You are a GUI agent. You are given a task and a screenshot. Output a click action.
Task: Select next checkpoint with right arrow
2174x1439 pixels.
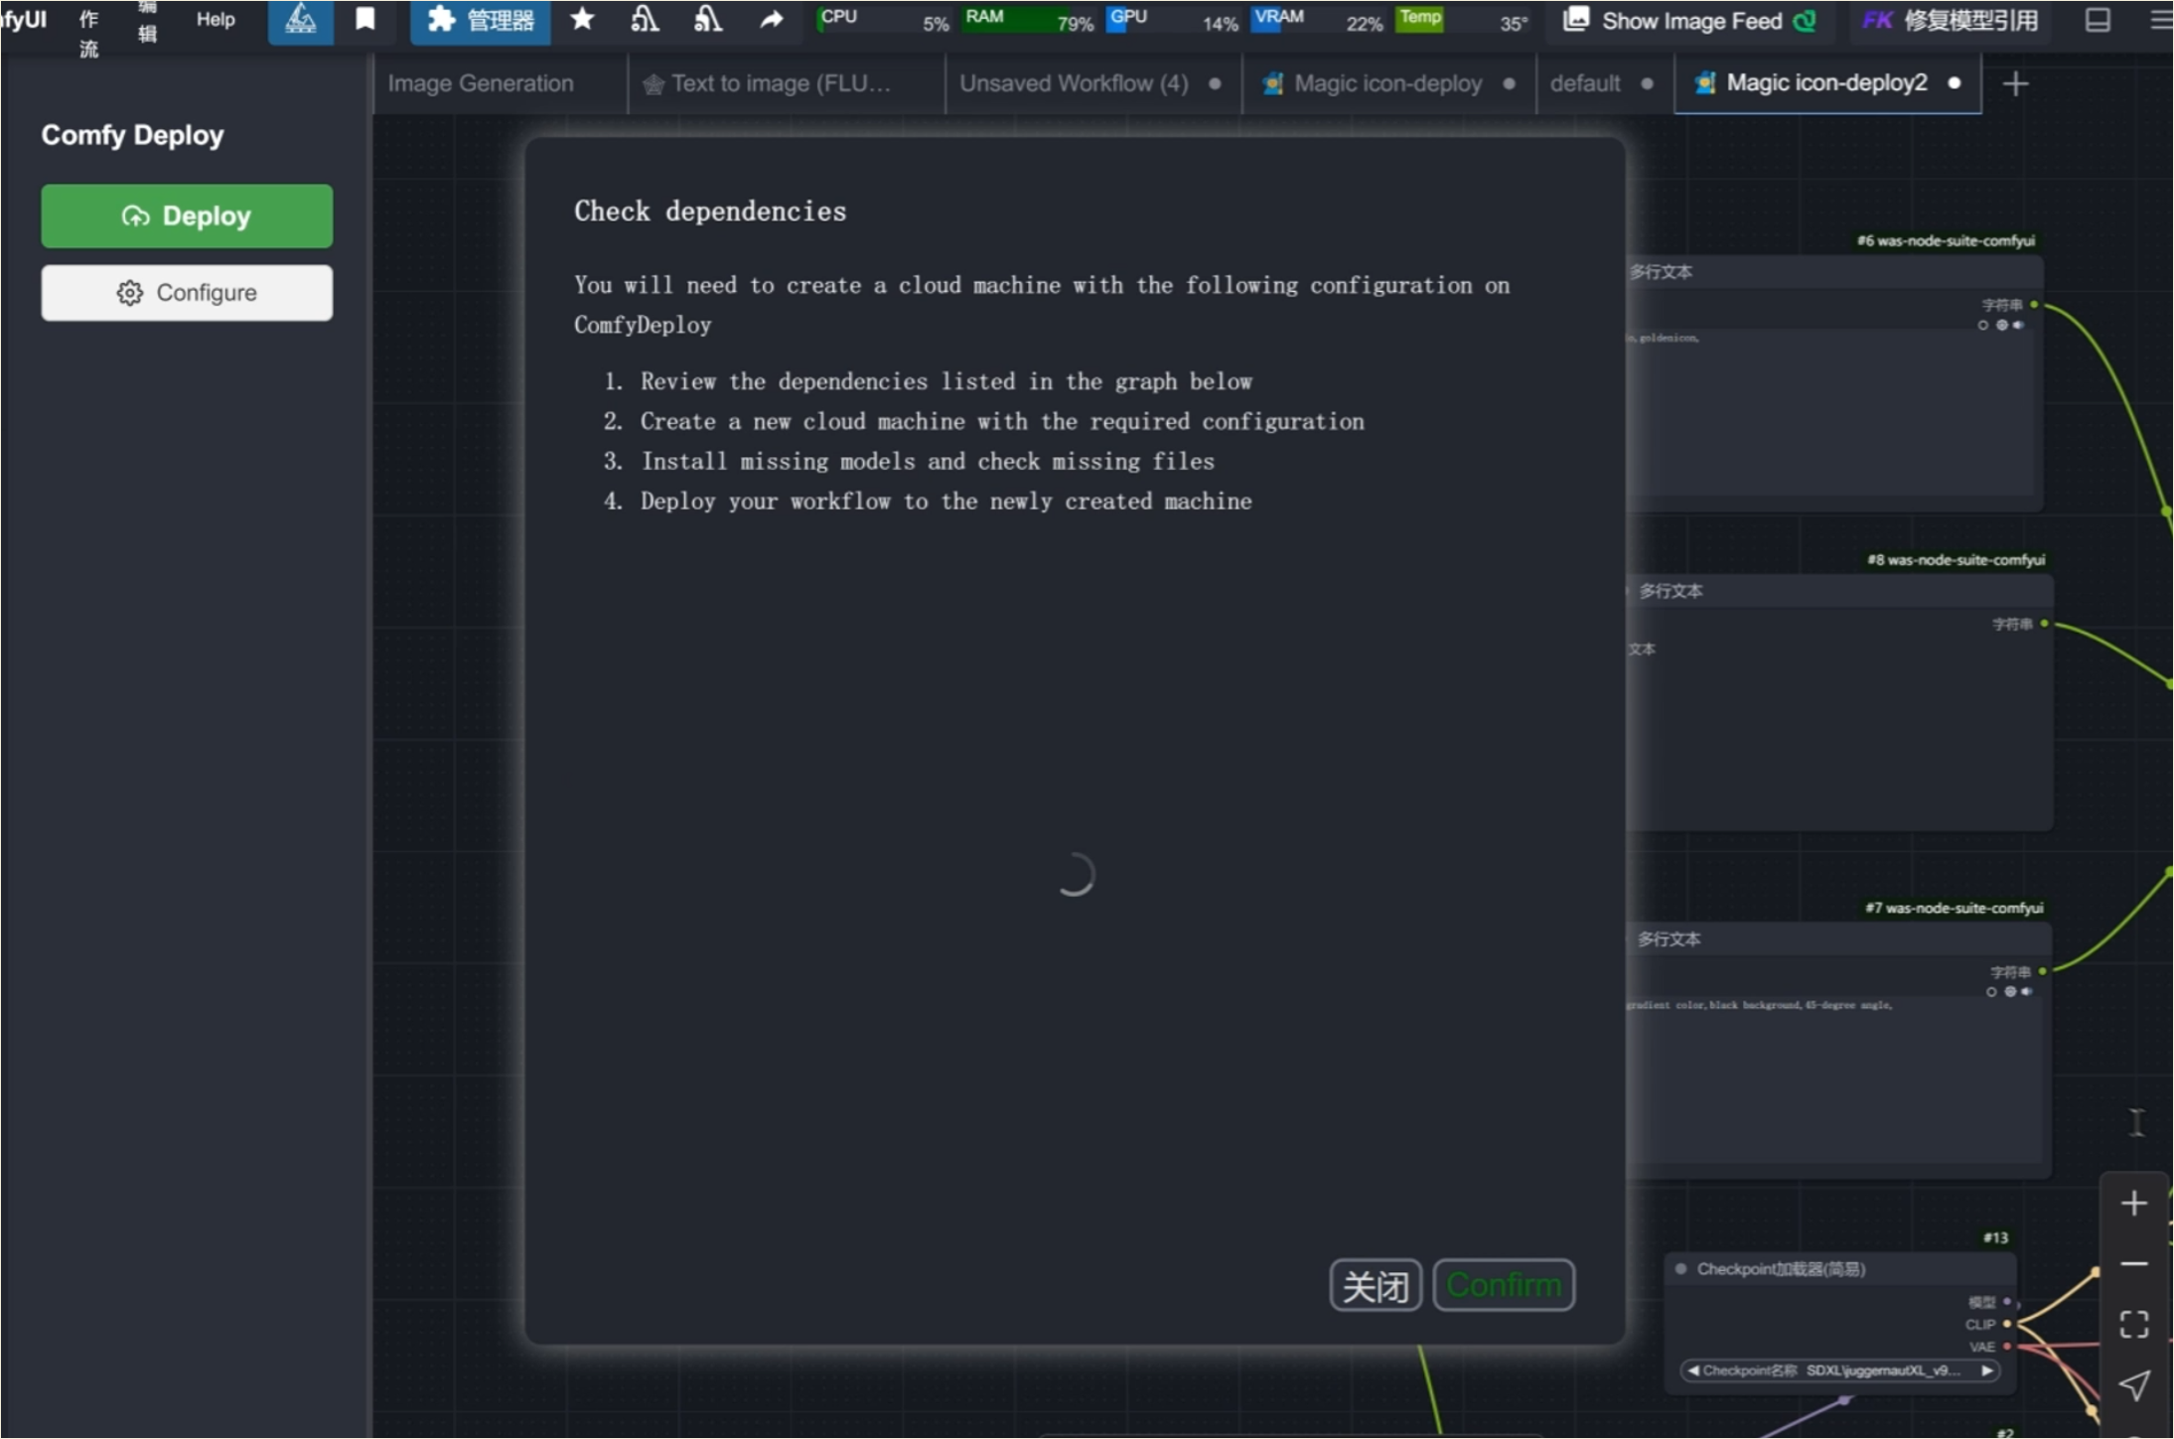pyautogui.click(x=1987, y=1370)
